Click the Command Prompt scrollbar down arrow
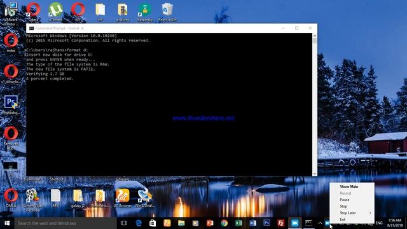Screen dimensions: 407x229 pyautogui.click(x=315, y=174)
